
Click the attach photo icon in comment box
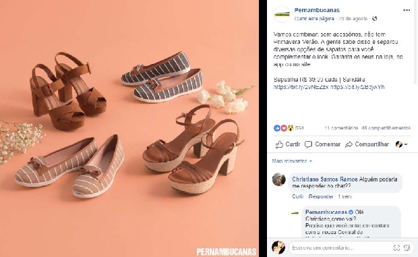pos(407,248)
